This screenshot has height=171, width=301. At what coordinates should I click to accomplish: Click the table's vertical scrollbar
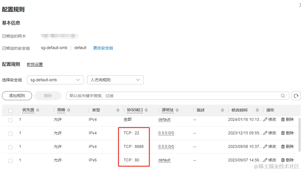click(300, 135)
